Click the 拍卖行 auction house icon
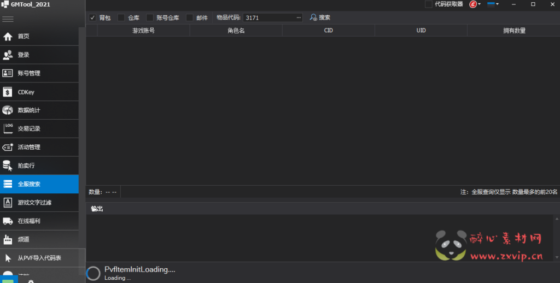The width and height of the screenshot is (560, 283). 8,166
